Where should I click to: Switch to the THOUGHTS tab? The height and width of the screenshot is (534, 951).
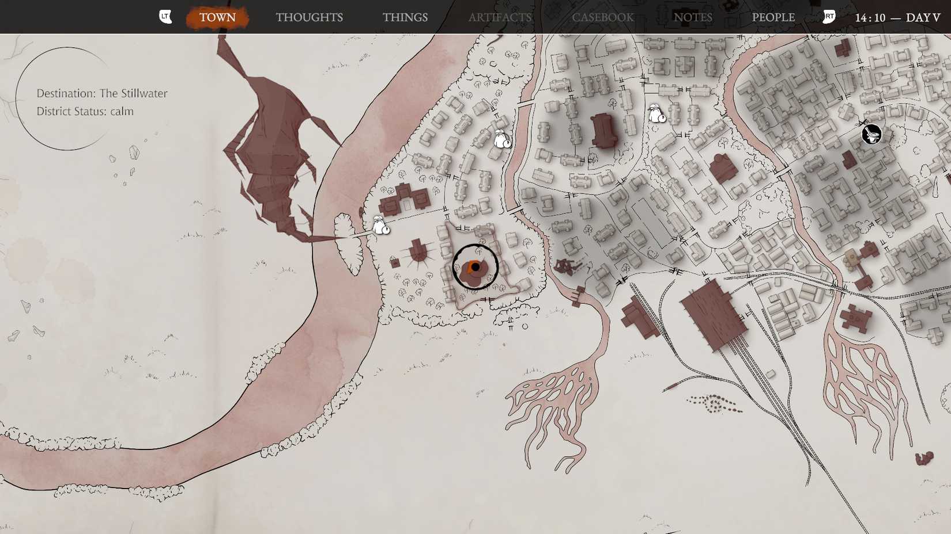(x=309, y=17)
